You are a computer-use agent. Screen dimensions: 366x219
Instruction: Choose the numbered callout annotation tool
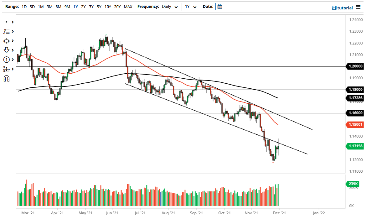pos(7,60)
